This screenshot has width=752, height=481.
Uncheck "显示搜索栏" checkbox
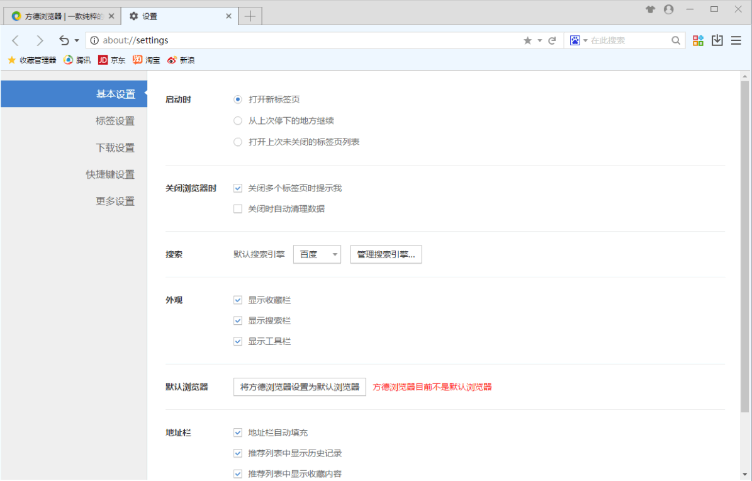[238, 321]
